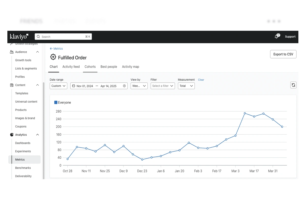Click the Fulfilled Order gear icon
The image size is (305, 197).
point(53,57)
